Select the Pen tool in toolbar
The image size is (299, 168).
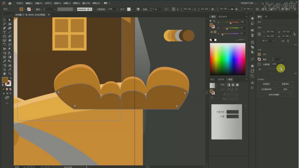(4, 28)
